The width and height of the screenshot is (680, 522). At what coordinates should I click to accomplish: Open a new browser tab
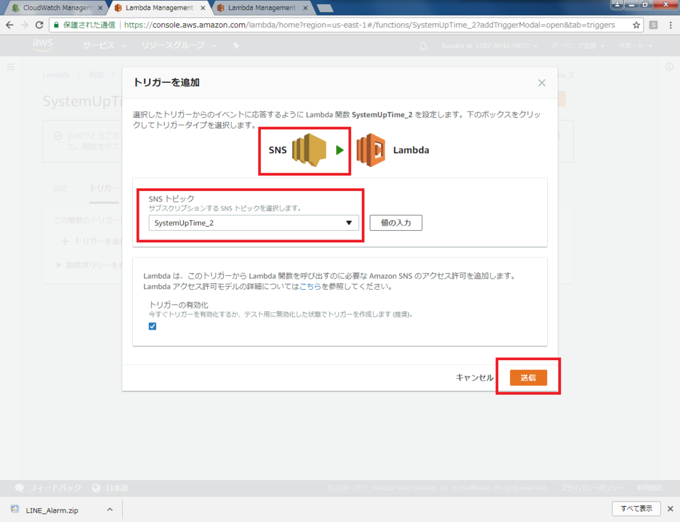click(x=325, y=8)
